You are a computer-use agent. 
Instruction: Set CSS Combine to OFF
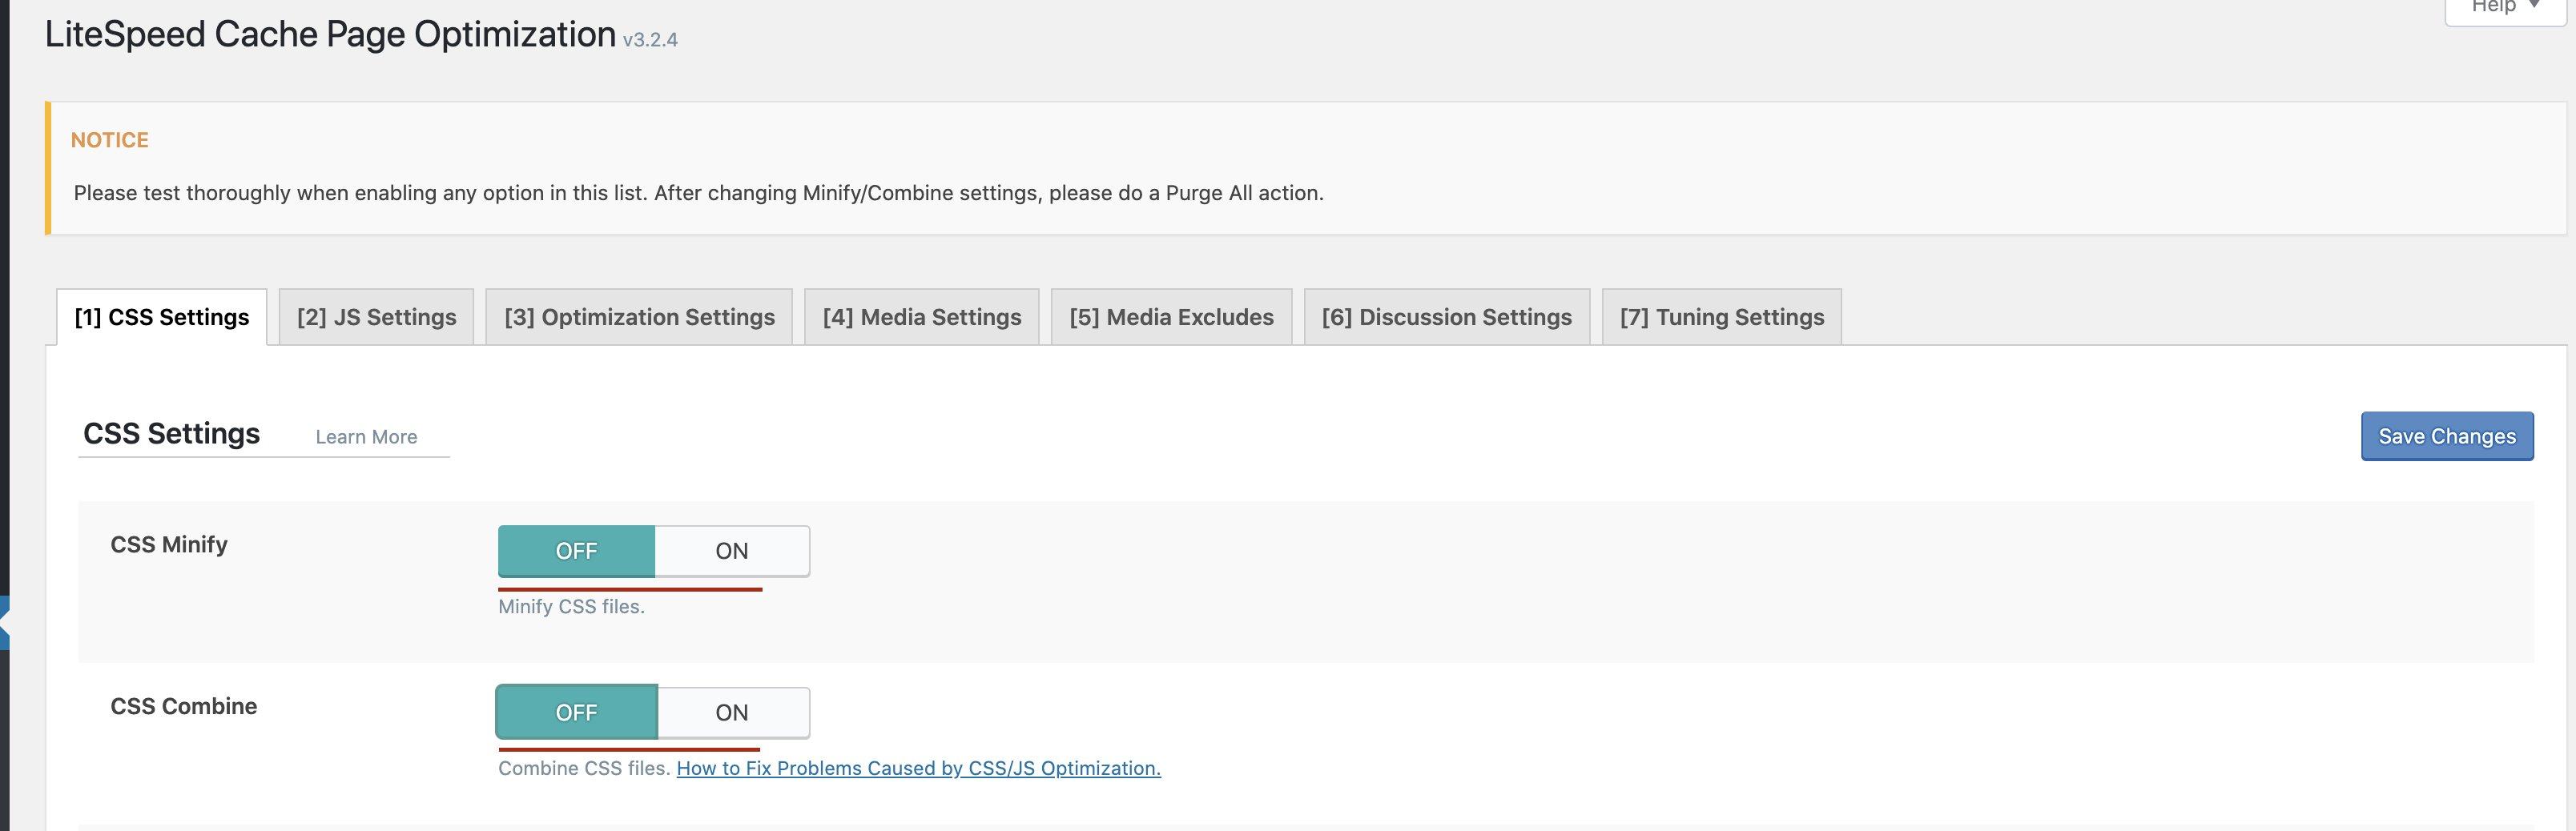[577, 713]
